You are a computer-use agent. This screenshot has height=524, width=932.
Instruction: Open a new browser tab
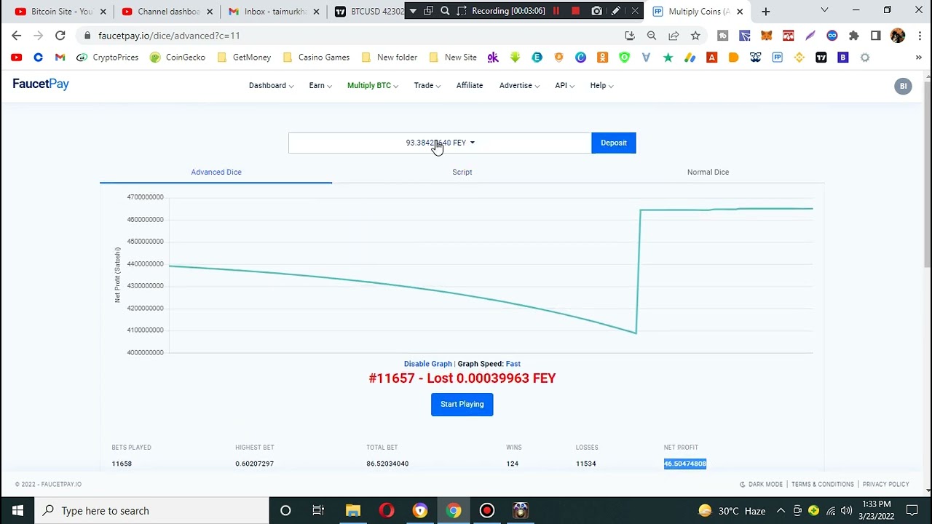765,12
